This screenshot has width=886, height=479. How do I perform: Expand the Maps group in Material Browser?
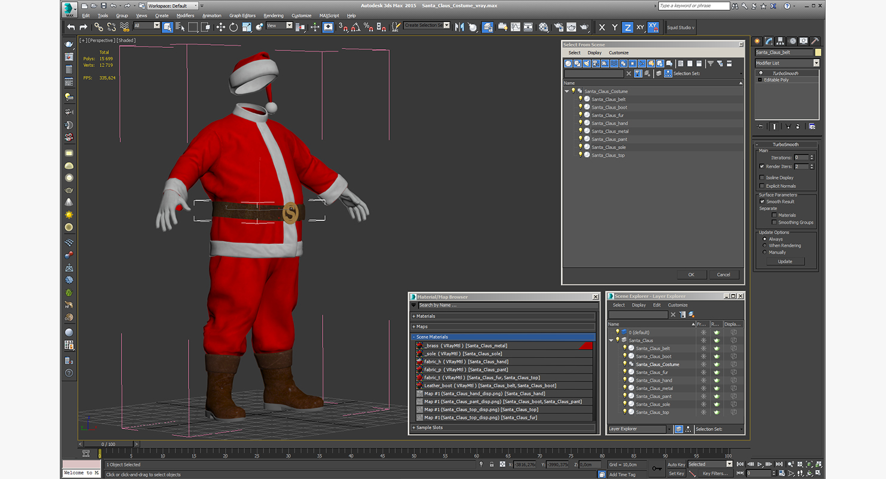pos(503,326)
